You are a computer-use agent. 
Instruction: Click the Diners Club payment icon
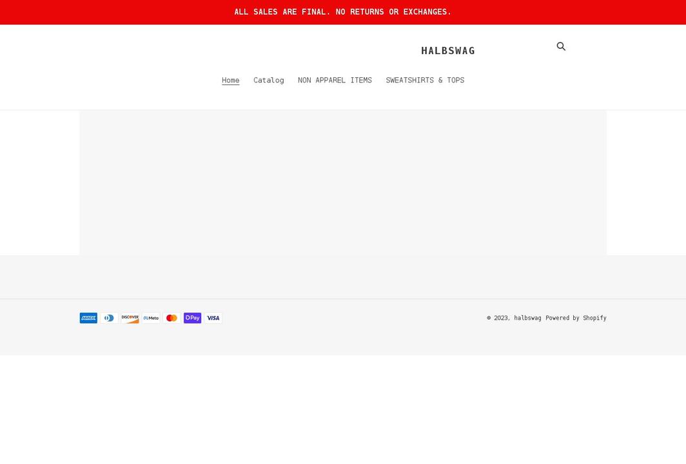pyautogui.click(x=109, y=318)
